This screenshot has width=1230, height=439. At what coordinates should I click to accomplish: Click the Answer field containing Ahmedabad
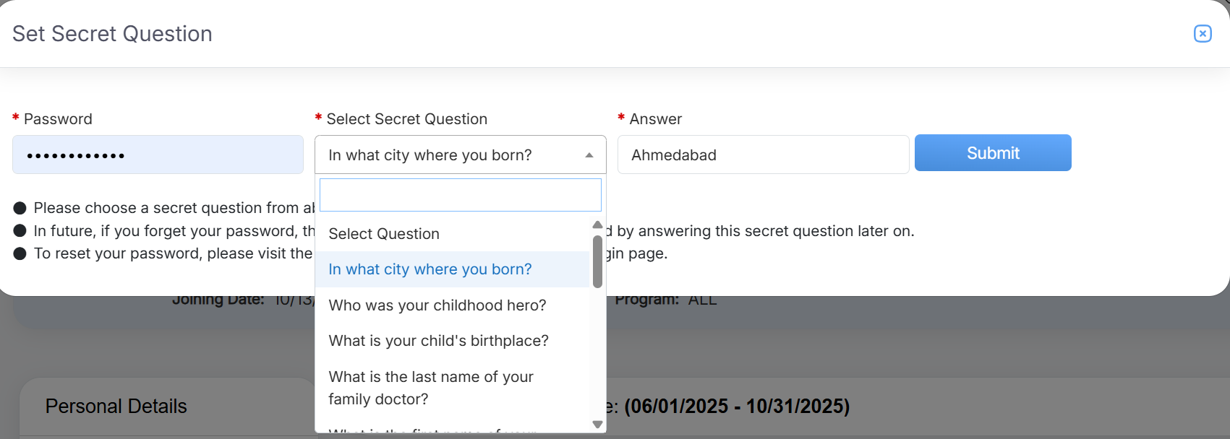763,155
